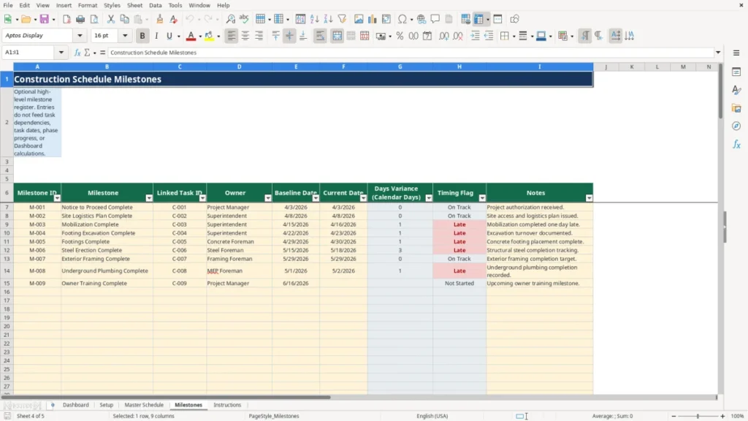Align text left
This screenshot has height=421, width=748.
(232, 36)
